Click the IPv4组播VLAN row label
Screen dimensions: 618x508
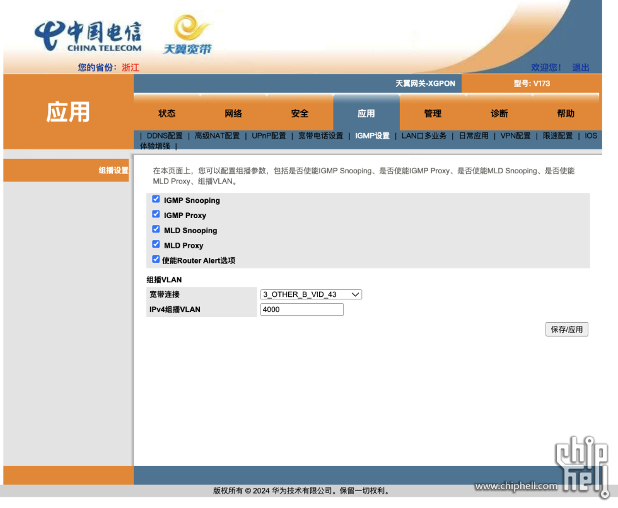tap(175, 309)
